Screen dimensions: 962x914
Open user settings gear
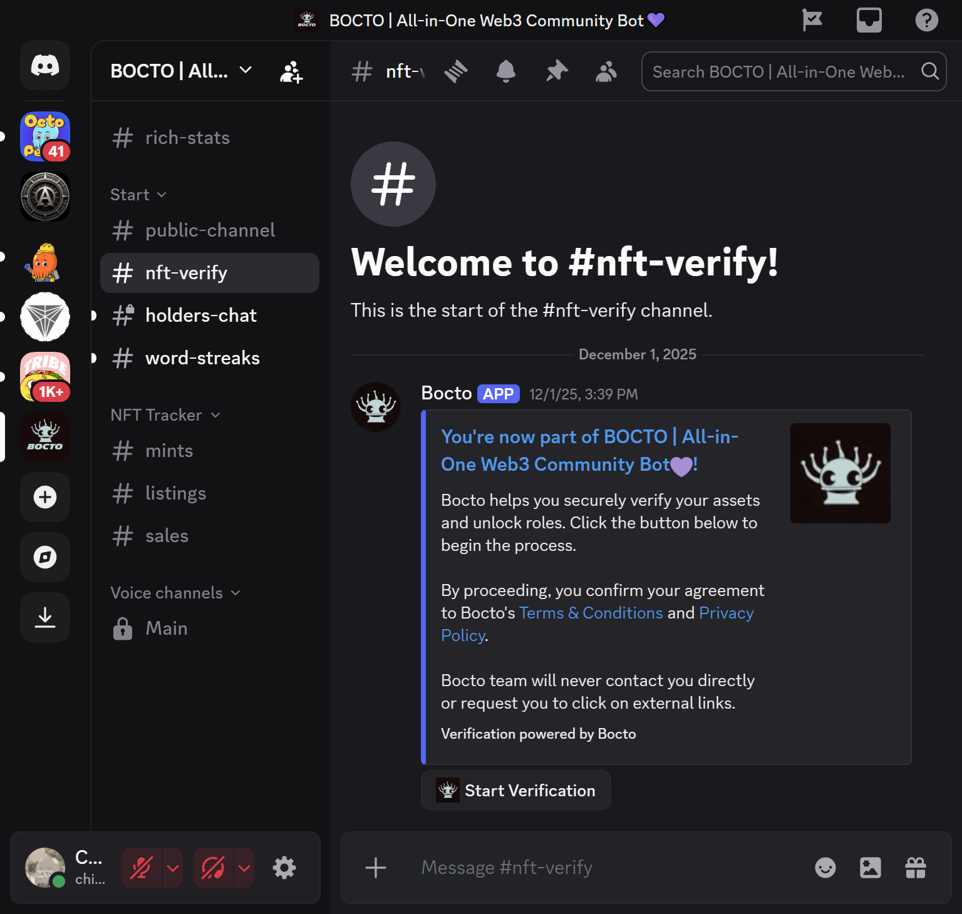(284, 868)
